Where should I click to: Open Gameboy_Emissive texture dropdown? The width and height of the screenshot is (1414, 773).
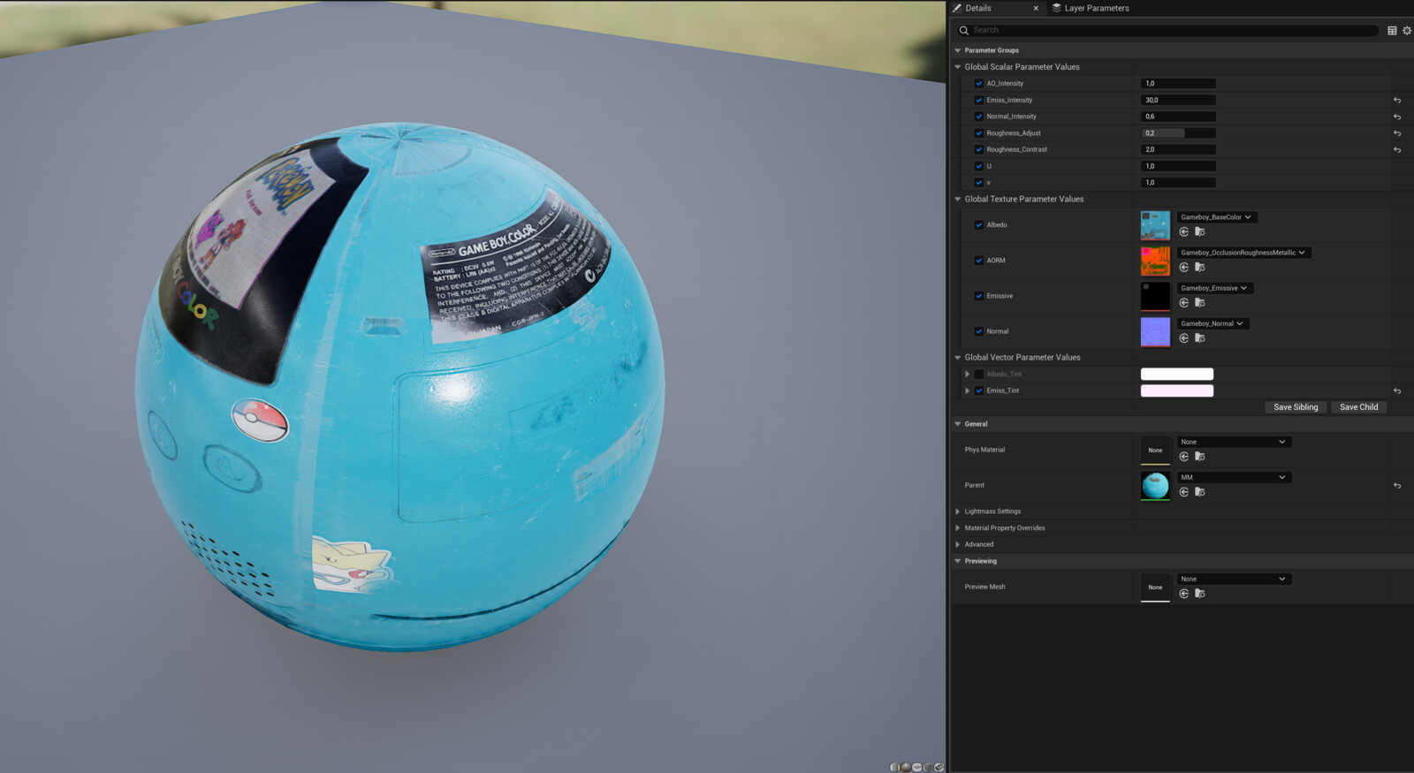click(1215, 288)
